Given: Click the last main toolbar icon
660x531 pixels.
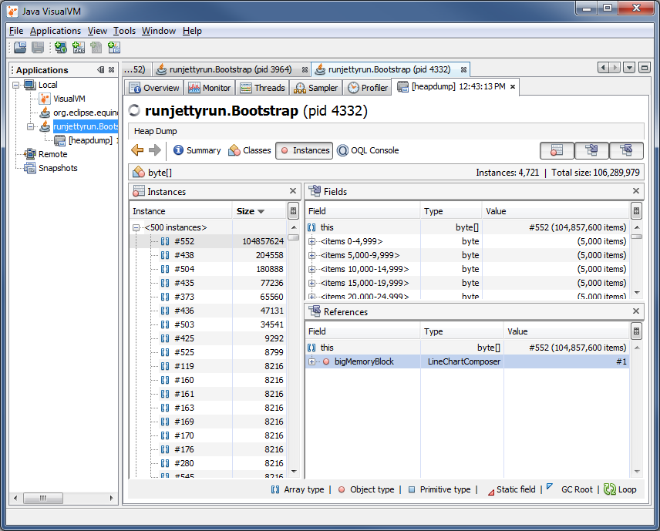Looking at the screenshot, I should click(x=114, y=48).
